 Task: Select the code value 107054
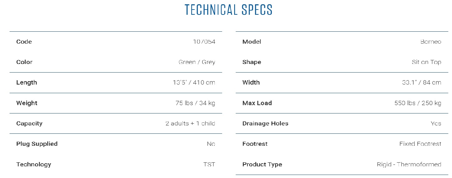click(x=204, y=42)
